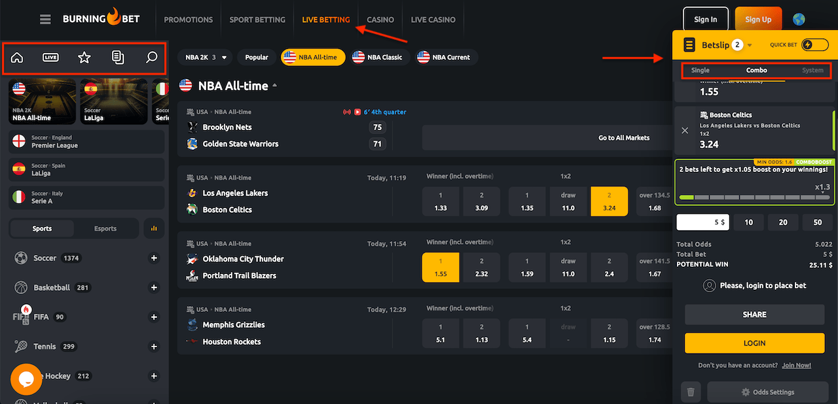Click the comboboost progress bar
Image resolution: width=838 pixels, height=404 pixels.
754,197
